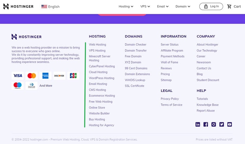Screen dimensions: 245x144
Task: Open the Student Discount link
Action: coord(208,80)
